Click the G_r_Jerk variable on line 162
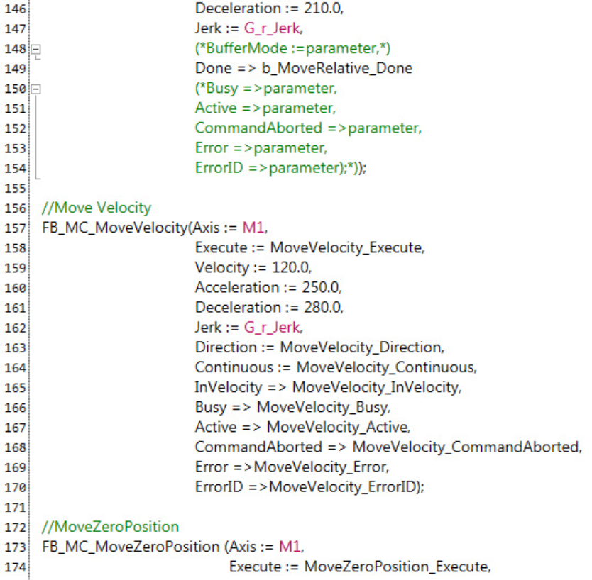 pyautogui.click(x=272, y=328)
